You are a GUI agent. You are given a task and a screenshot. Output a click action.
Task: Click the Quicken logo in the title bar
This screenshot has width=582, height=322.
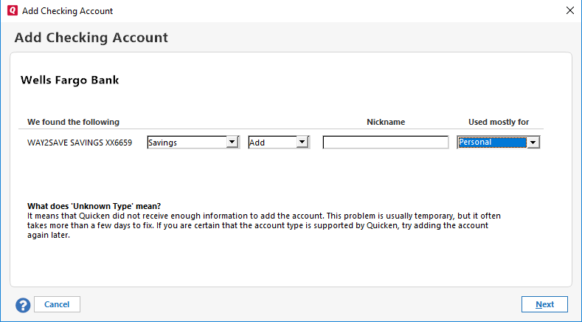point(12,11)
